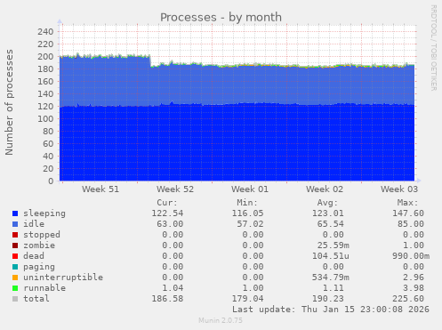Click the 'stopped' legend label
Screen dimensions: 442x330
tap(42, 235)
